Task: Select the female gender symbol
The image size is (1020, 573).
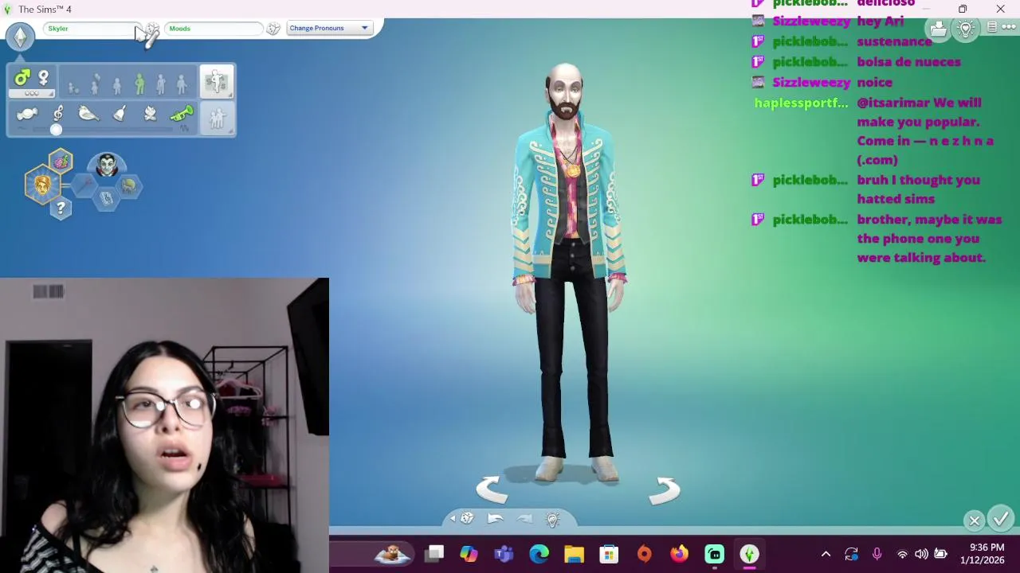Action: click(x=43, y=77)
